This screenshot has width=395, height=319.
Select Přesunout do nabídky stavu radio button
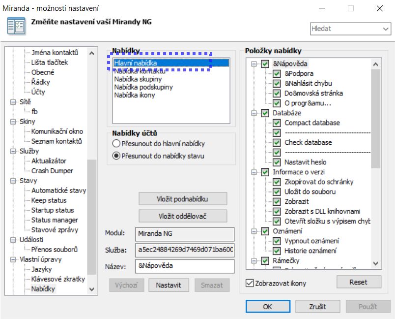click(x=116, y=156)
